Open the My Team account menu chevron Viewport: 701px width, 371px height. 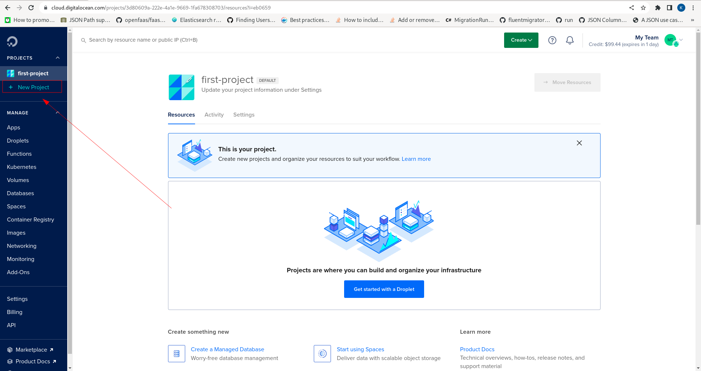click(x=681, y=40)
